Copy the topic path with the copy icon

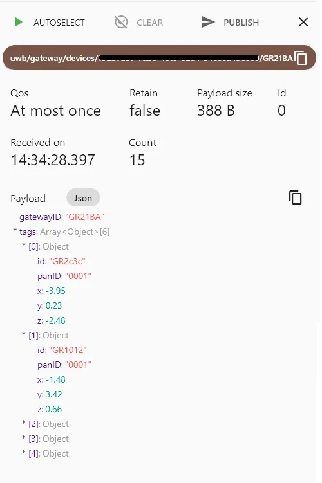301,58
